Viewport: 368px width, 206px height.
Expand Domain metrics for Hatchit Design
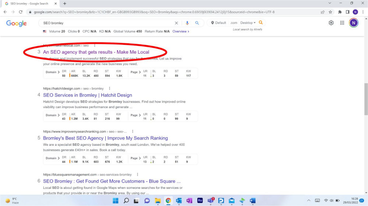(x=53, y=115)
